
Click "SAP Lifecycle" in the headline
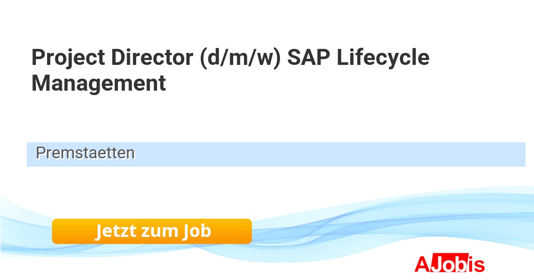coord(358,58)
